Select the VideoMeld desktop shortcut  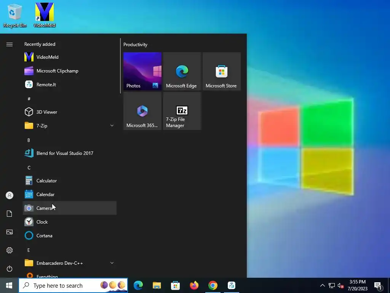45,15
